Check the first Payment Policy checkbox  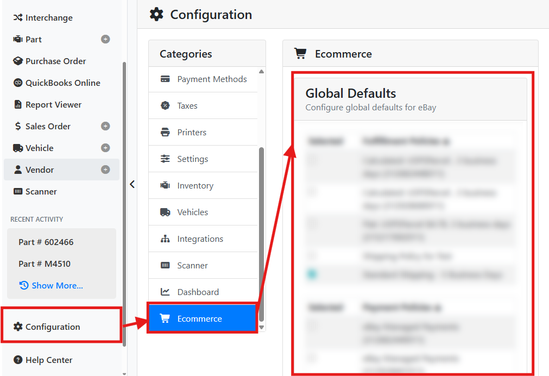click(x=313, y=327)
